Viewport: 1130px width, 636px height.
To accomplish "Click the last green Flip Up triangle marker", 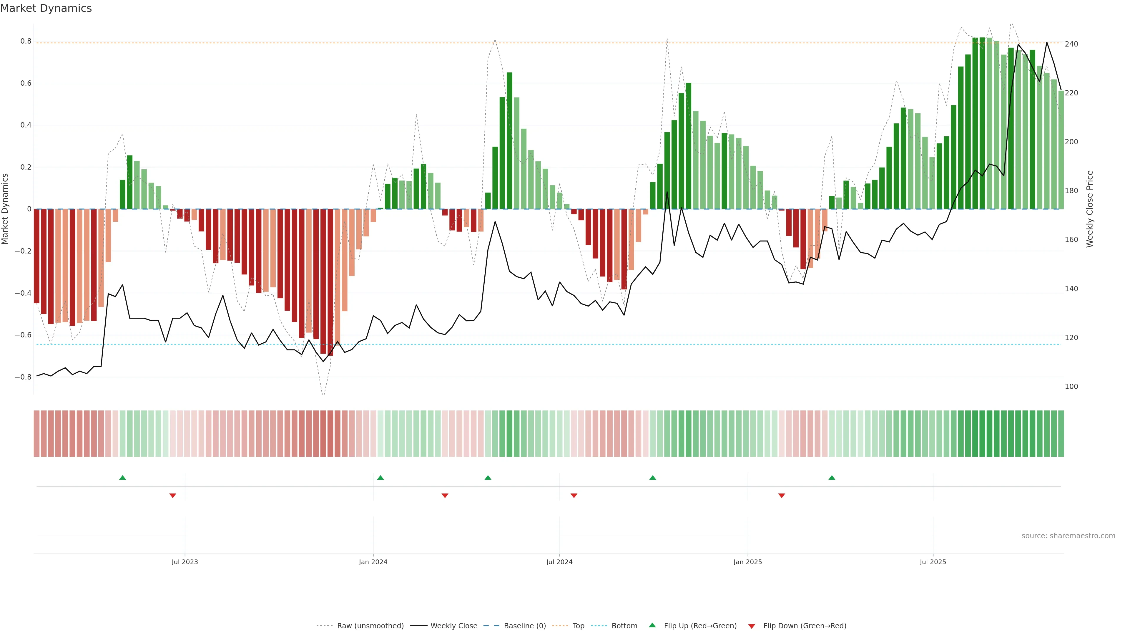I will pyautogui.click(x=832, y=478).
